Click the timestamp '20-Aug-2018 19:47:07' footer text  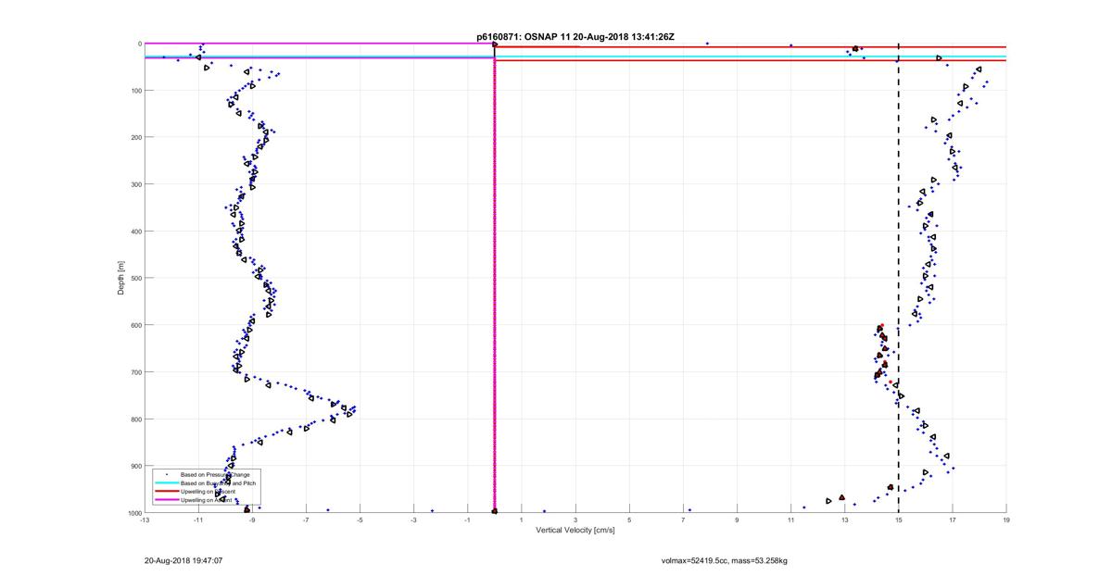183,560
